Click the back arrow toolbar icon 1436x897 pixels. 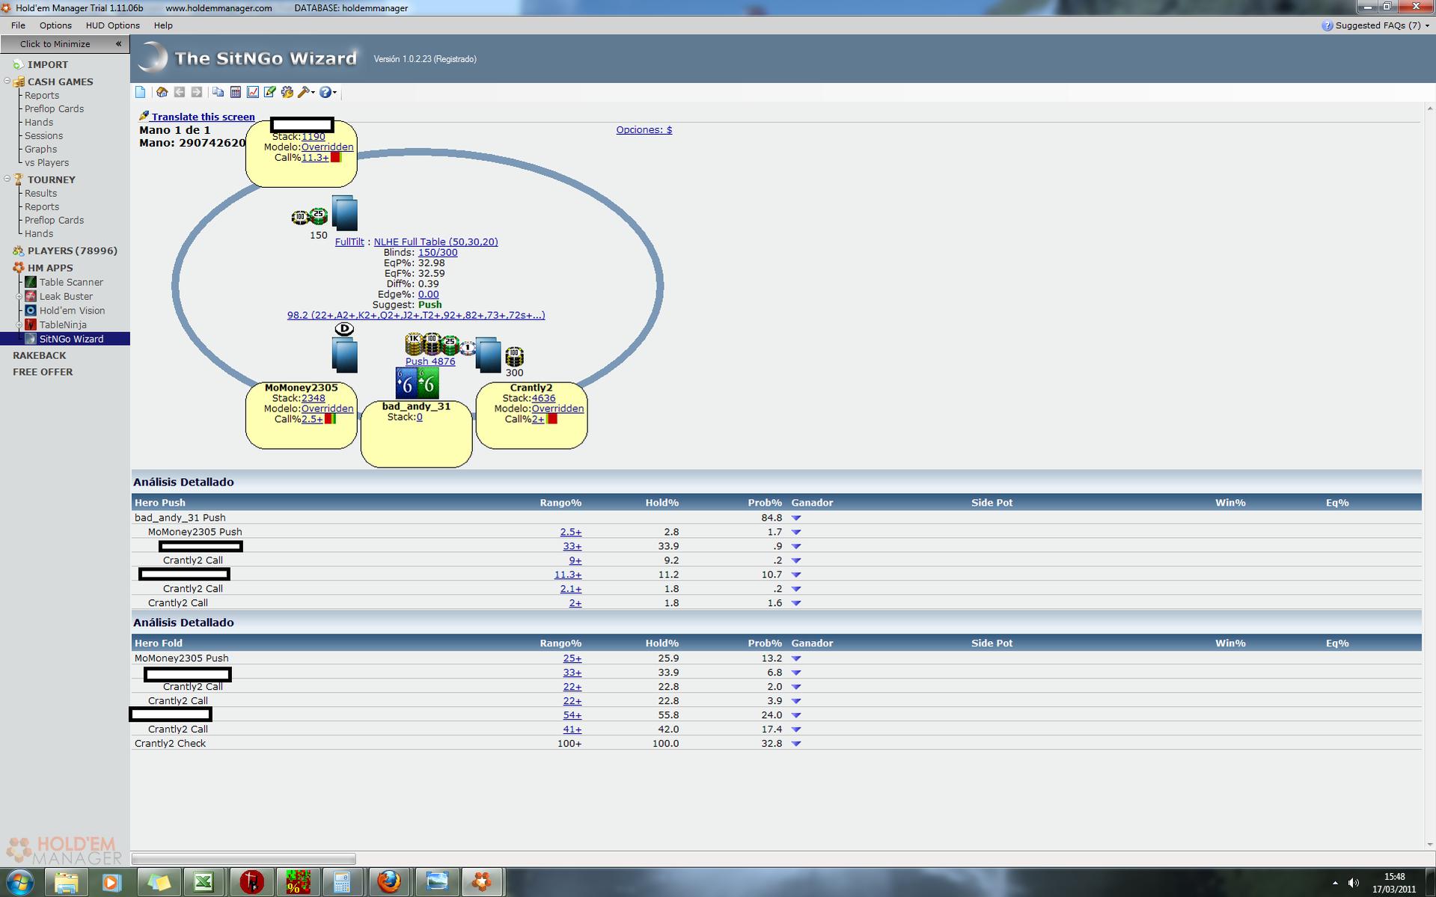(x=180, y=92)
